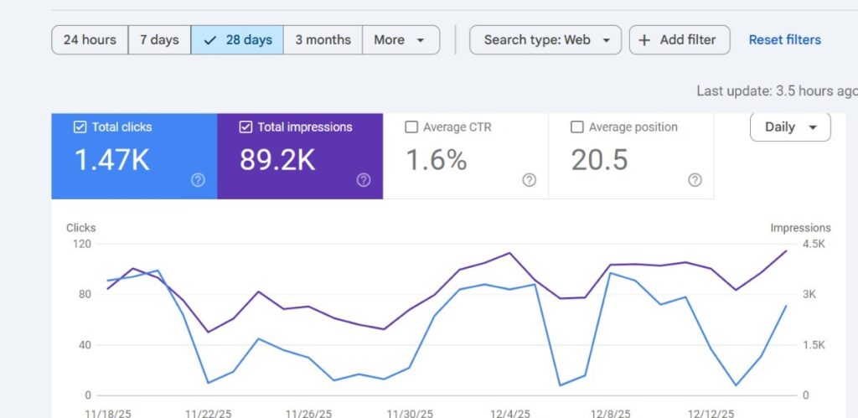
Task: Click help icon on Total clicks card
Action: click(198, 179)
